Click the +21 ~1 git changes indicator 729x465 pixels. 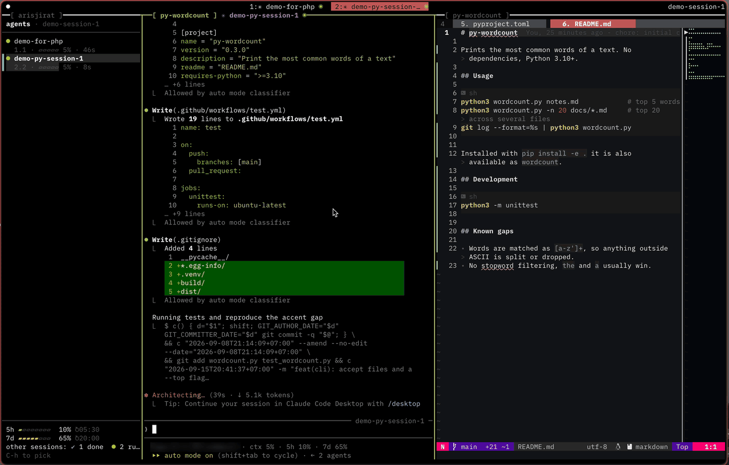coord(497,447)
